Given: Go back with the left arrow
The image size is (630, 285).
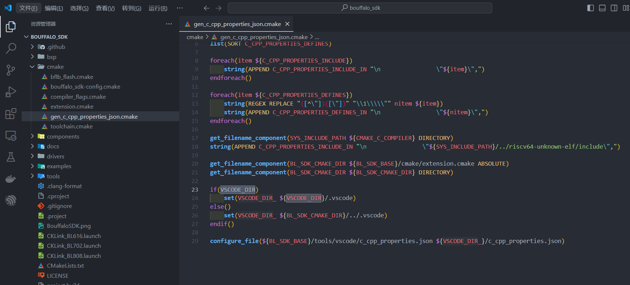Looking at the screenshot, I should click(x=206, y=8).
